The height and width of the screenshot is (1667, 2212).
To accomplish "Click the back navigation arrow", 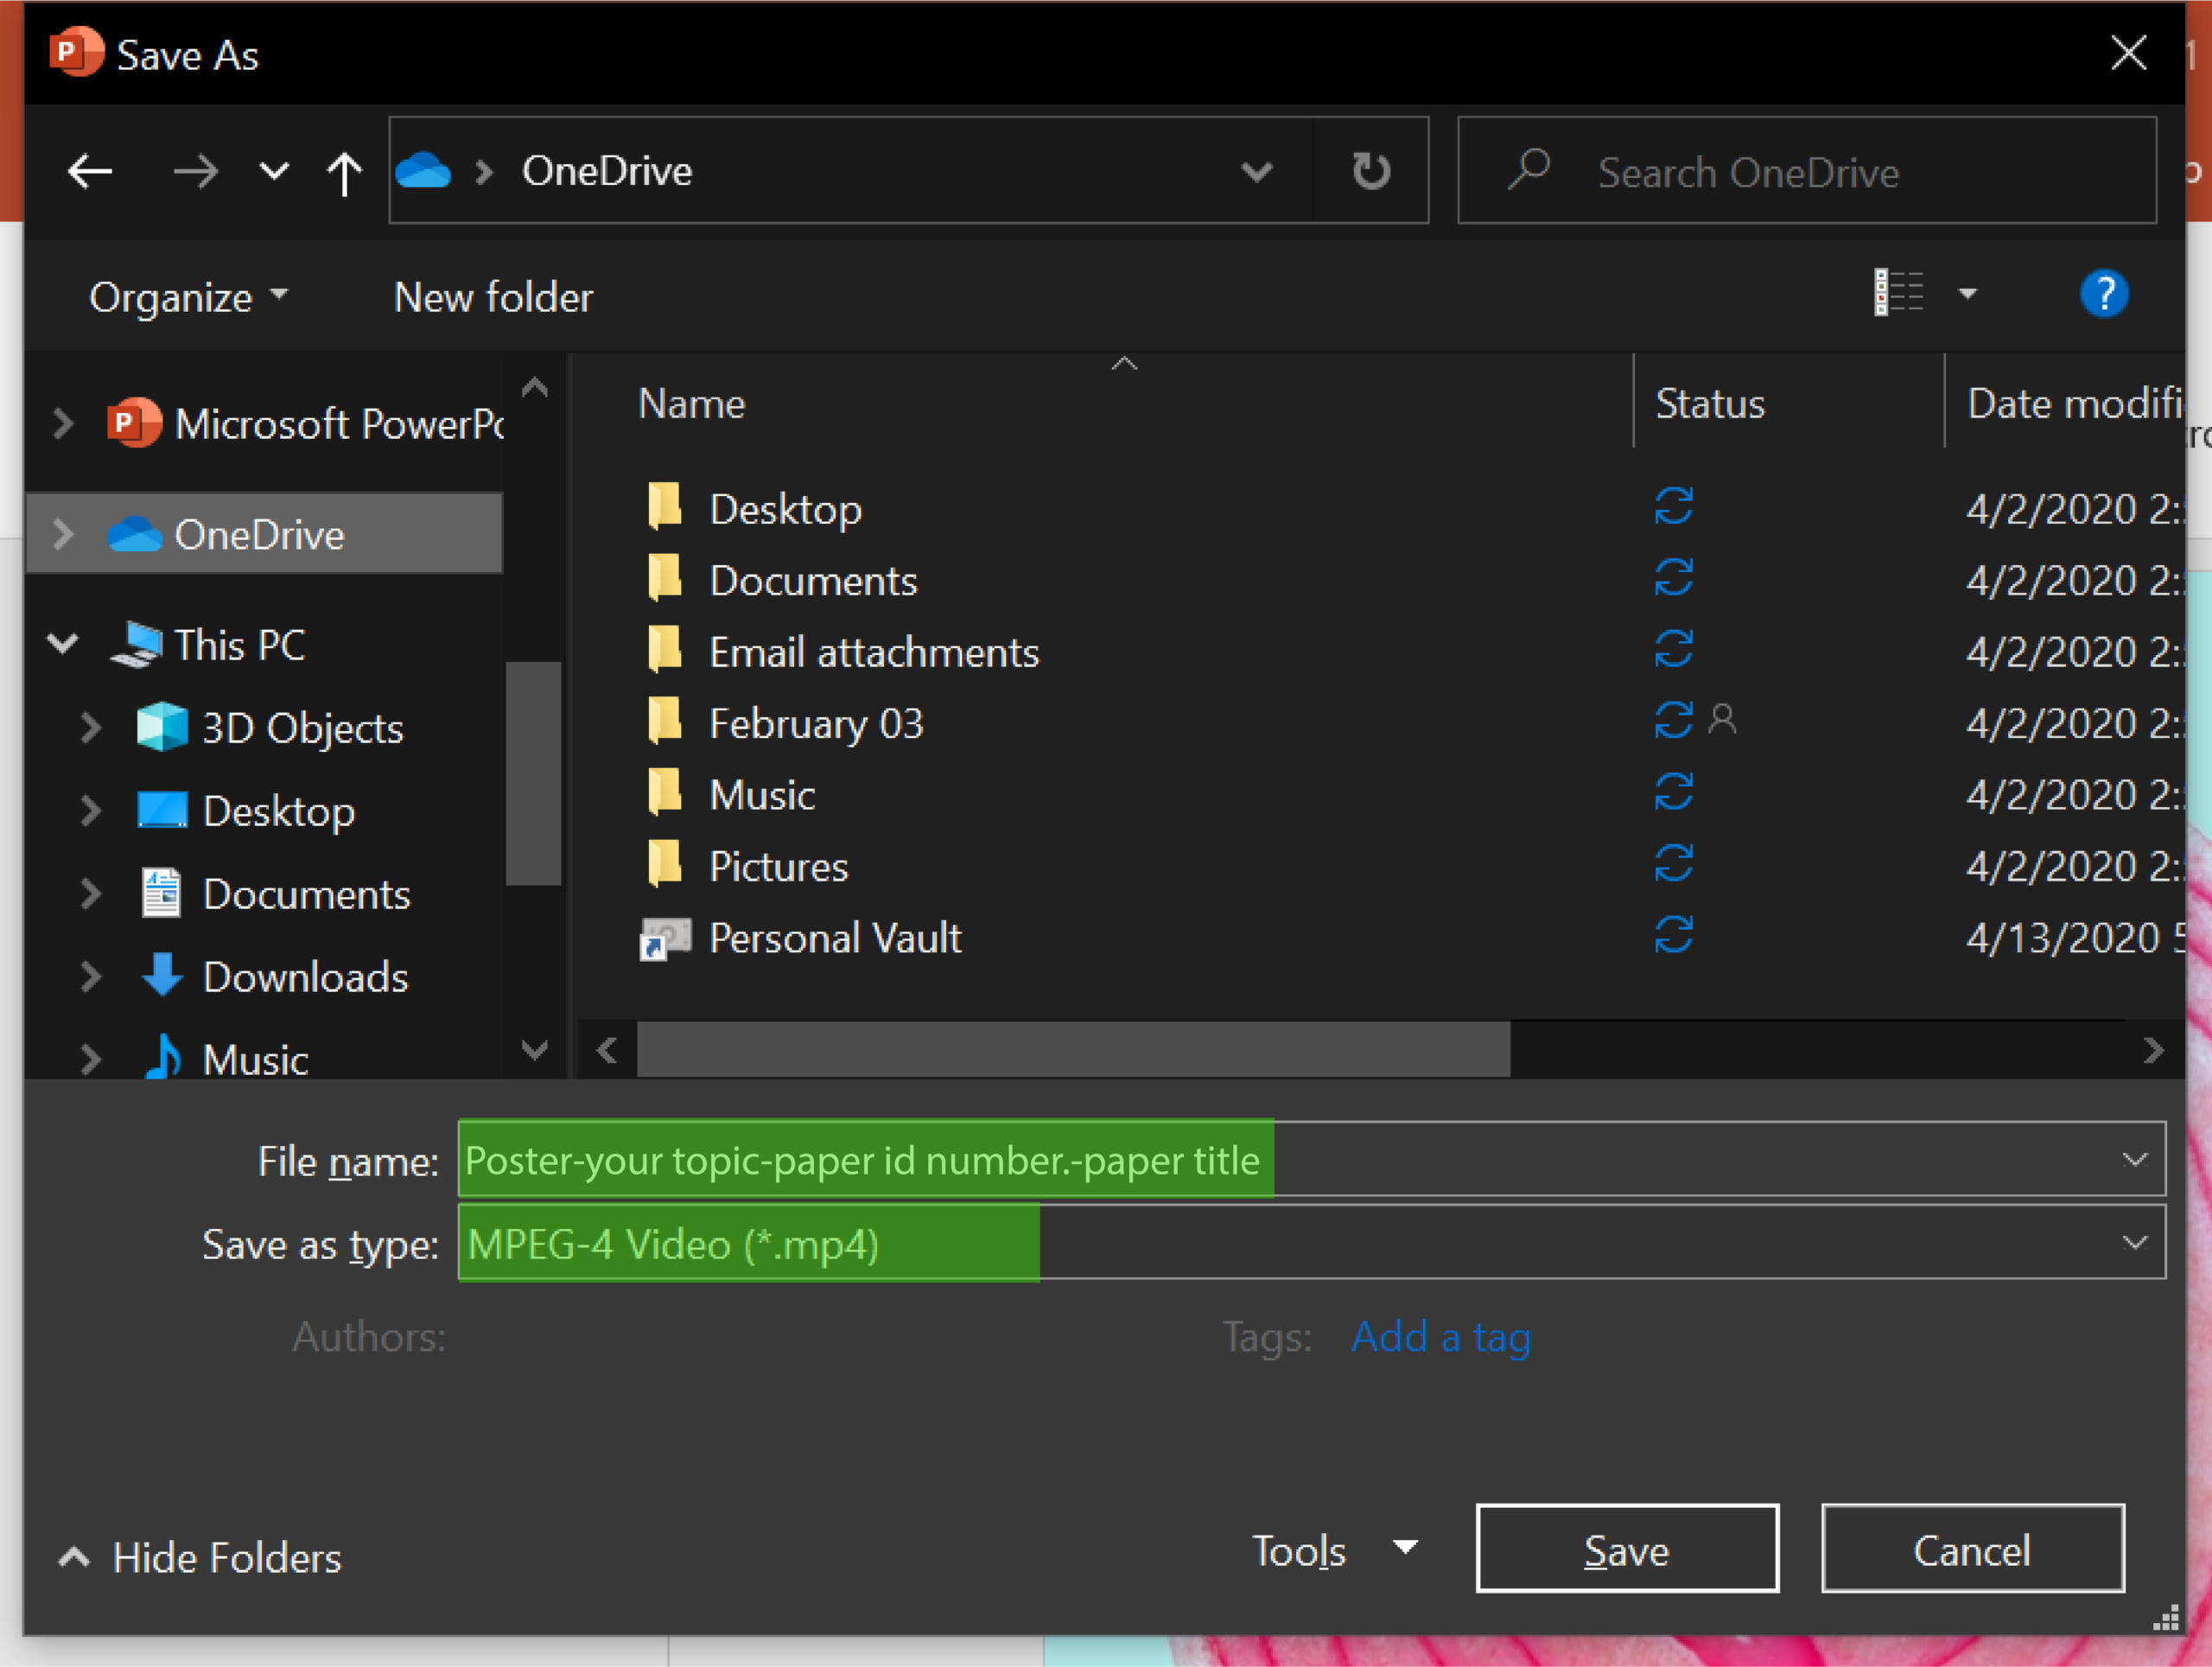I will (90, 172).
